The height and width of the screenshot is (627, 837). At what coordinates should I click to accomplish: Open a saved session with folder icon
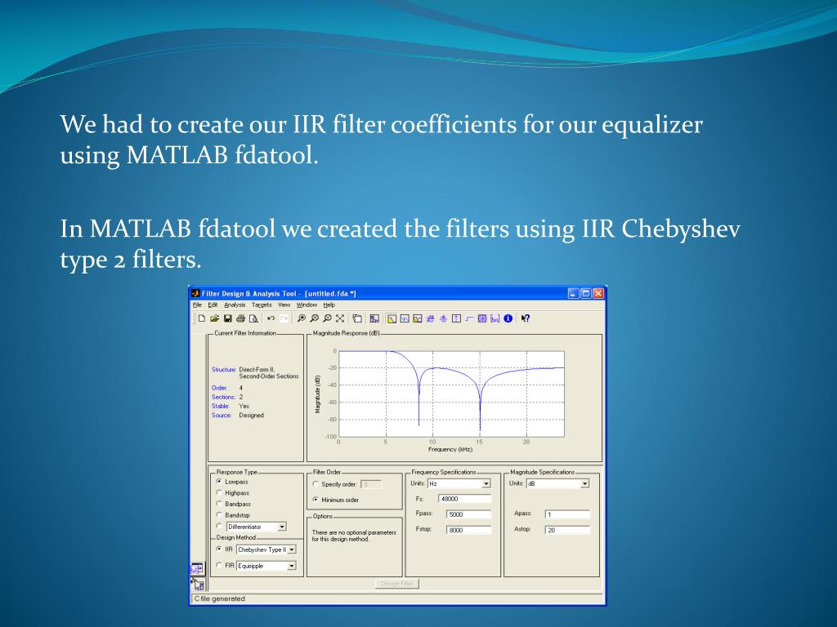pyautogui.click(x=215, y=318)
